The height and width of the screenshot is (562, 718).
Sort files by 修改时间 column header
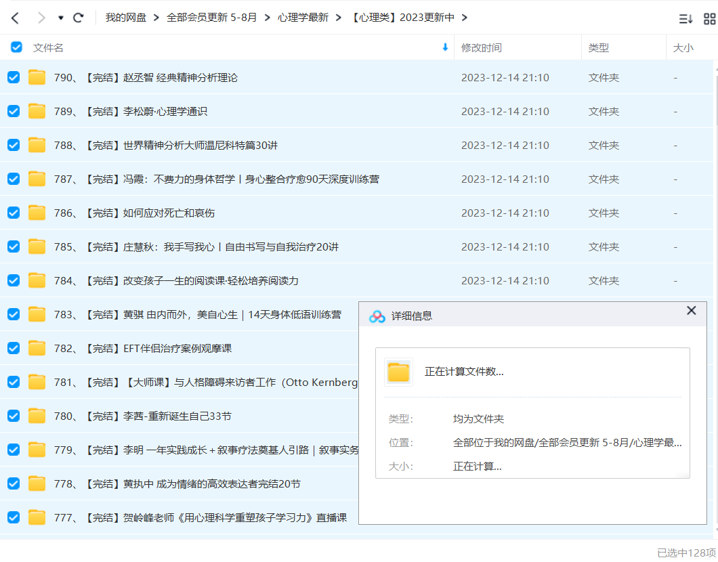pos(482,47)
